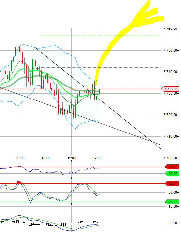181x232 pixels.
Task: Click the 7.730,00 price axis label
Action: click(170, 93)
